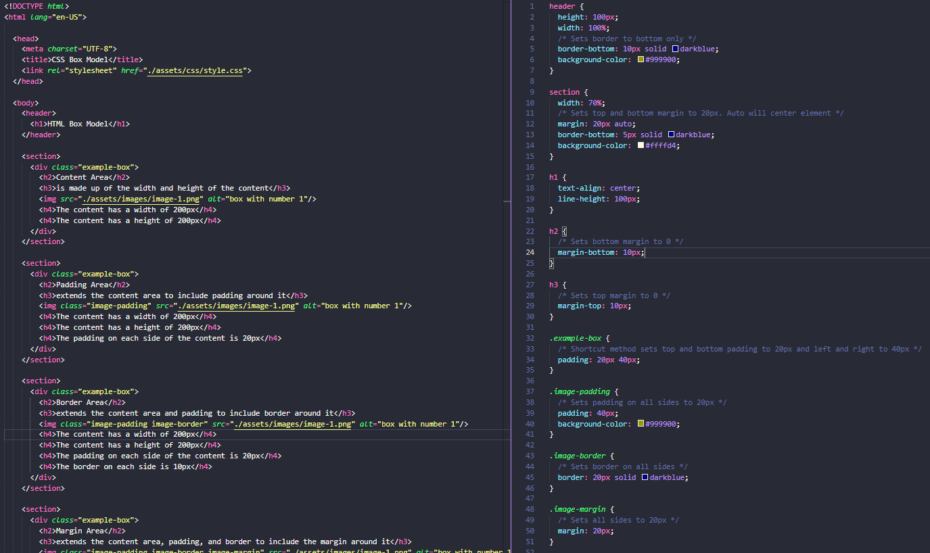Click line number 36 in the CSS gutter
The width and height of the screenshot is (930, 553).
pos(530,381)
